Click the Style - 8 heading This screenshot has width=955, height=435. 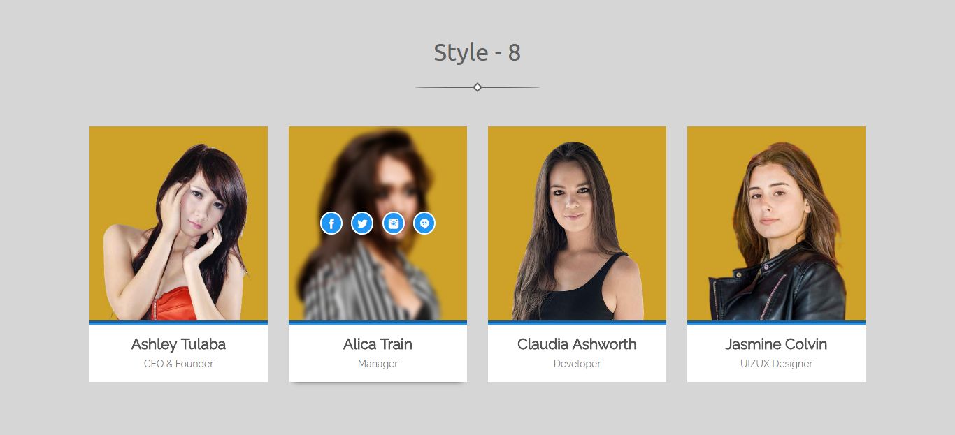click(x=477, y=52)
